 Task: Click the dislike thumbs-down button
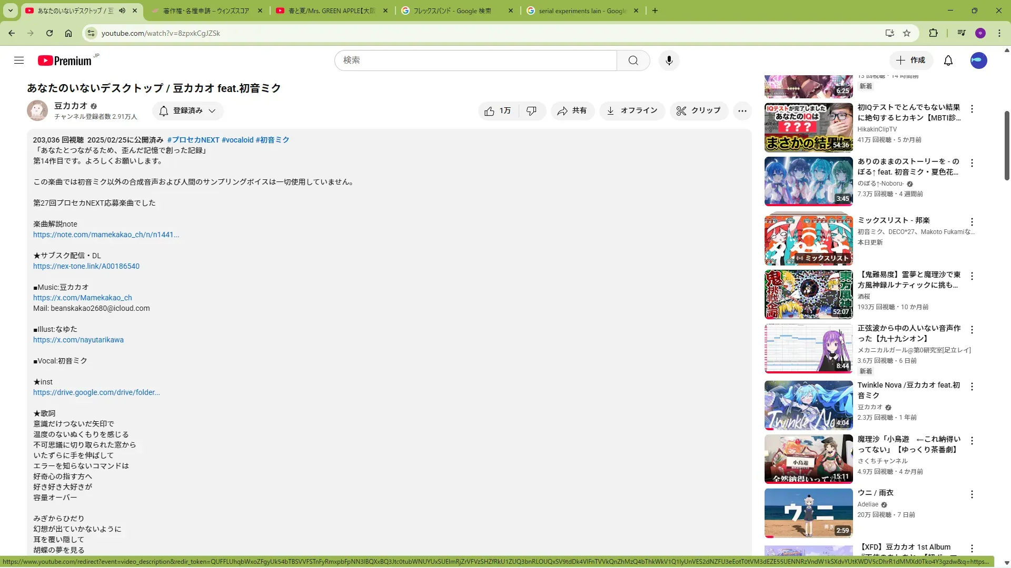pyautogui.click(x=531, y=111)
